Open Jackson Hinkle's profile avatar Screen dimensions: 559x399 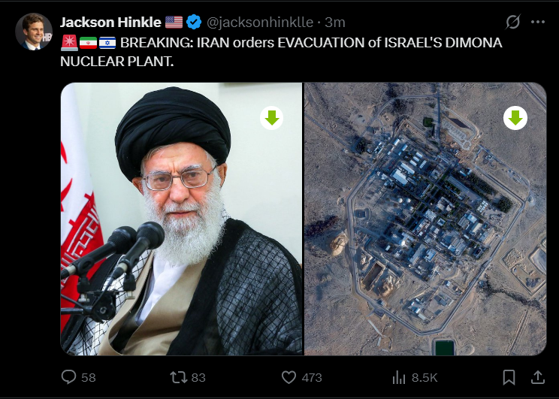click(34, 32)
